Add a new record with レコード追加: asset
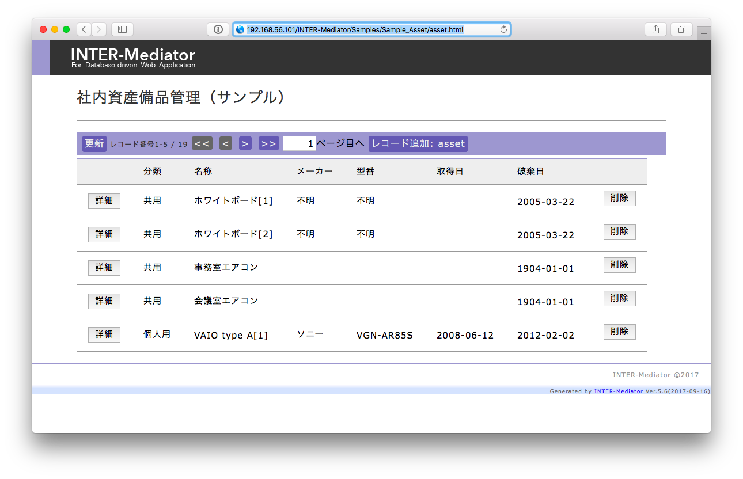Screen dimensions: 743x479 pos(418,143)
